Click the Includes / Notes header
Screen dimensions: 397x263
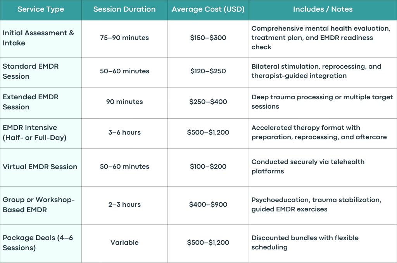(323, 9)
